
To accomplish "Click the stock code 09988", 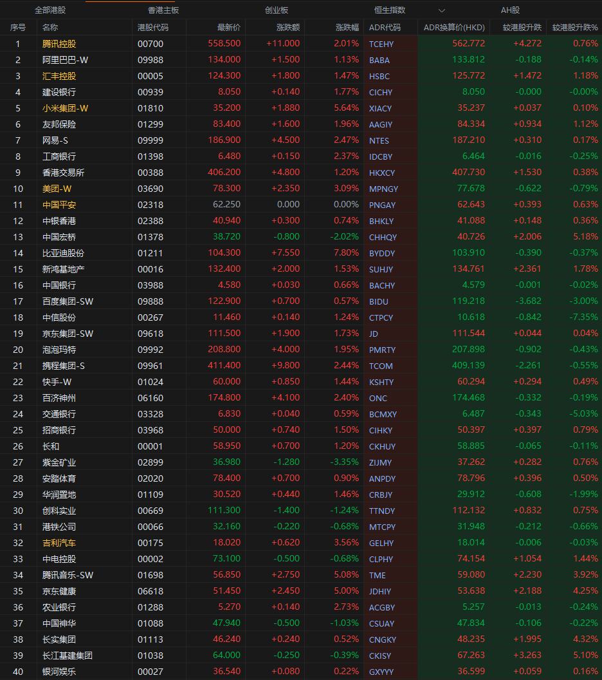I will [x=150, y=60].
